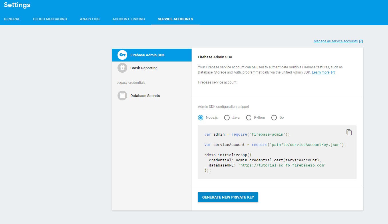This screenshot has height=224, width=388.
Task: Choose the Python radio option
Action: pos(249,118)
